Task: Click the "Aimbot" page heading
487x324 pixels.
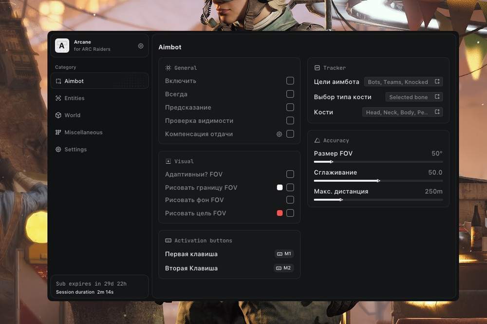Action: click(x=170, y=47)
